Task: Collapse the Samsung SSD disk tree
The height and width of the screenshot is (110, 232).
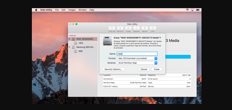Action: (69, 47)
